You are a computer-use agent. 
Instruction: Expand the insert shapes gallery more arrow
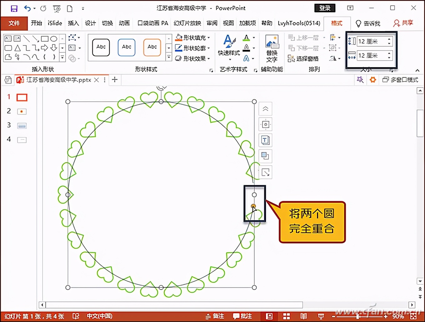pos(62,57)
